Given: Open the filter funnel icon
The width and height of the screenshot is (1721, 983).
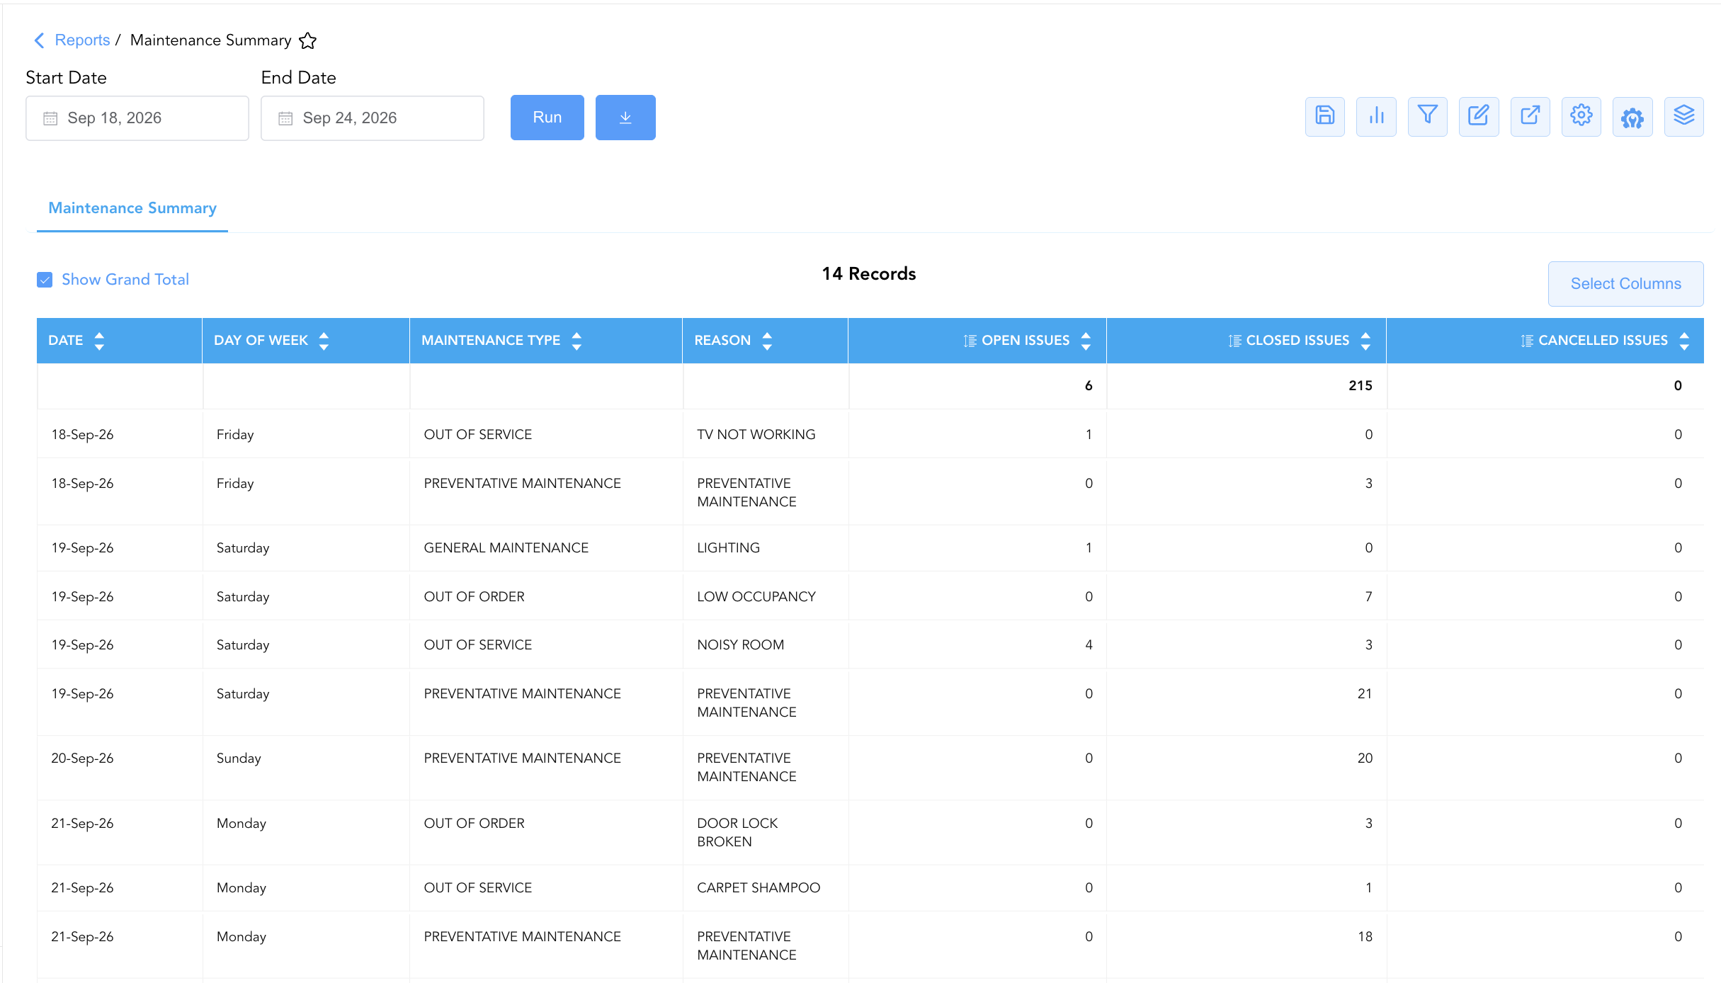Looking at the screenshot, I should (x=1427, y=116).
